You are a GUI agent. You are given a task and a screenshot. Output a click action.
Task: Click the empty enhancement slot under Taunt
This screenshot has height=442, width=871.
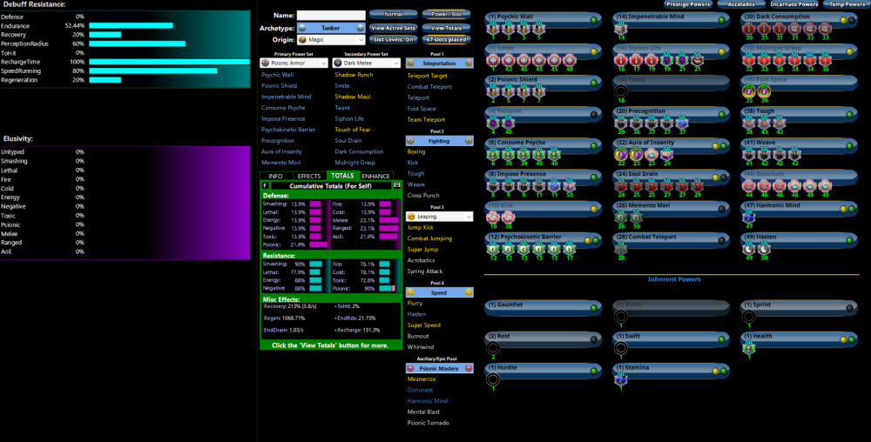click(621, 92)
